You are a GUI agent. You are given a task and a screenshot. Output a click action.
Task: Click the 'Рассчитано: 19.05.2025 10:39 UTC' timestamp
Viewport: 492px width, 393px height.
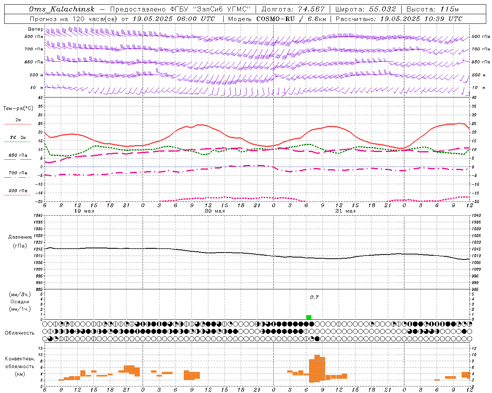(399, 19)
